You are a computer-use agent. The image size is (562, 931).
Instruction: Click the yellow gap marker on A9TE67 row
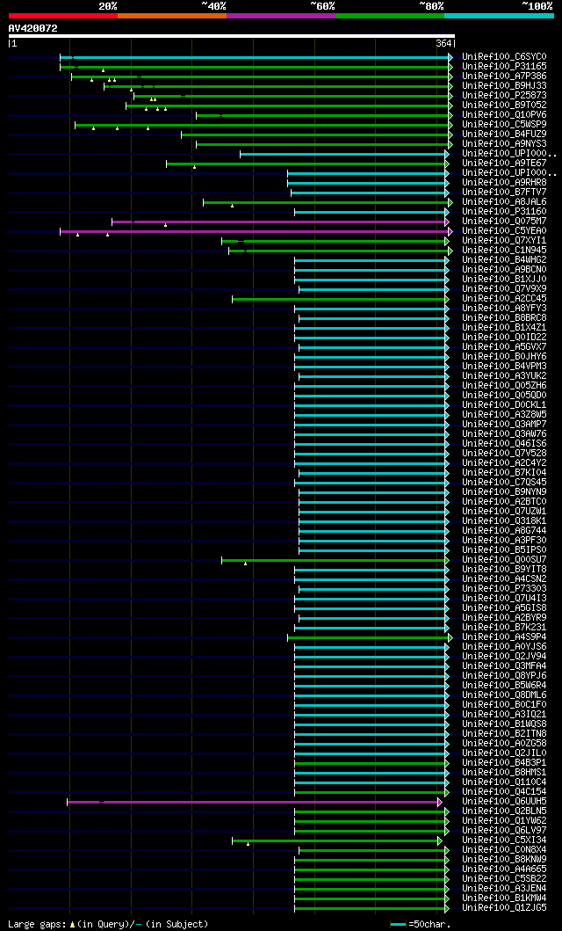pos(194,167)
